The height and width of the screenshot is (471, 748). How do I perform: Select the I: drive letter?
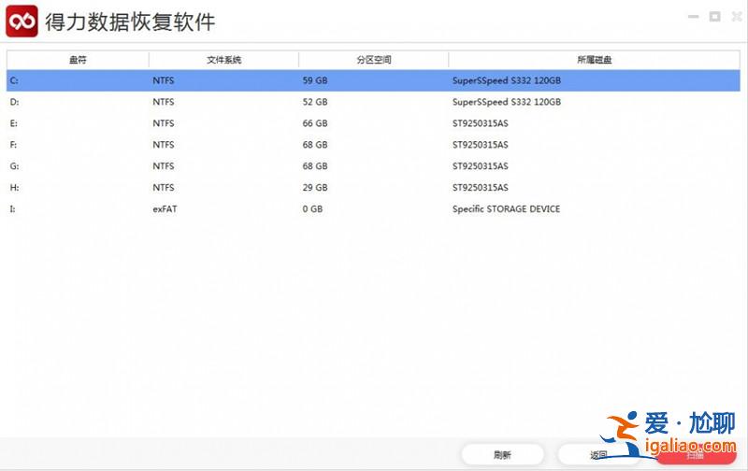click(12, 209)
